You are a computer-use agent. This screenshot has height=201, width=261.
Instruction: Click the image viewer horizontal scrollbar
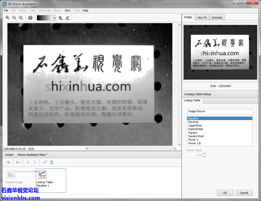(131, 149)
